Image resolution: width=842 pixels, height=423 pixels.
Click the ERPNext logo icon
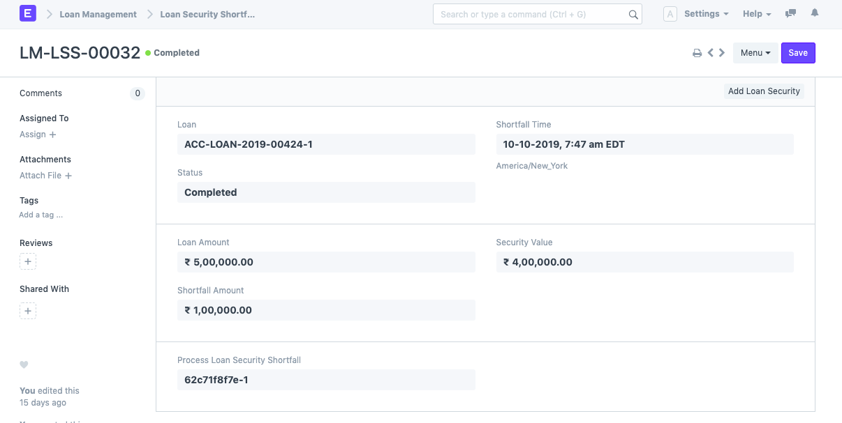click(27, 13)
